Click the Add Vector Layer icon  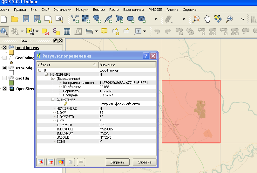coord(75,19)
